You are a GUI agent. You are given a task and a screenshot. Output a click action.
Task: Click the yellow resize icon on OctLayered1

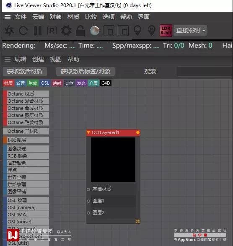138,221
